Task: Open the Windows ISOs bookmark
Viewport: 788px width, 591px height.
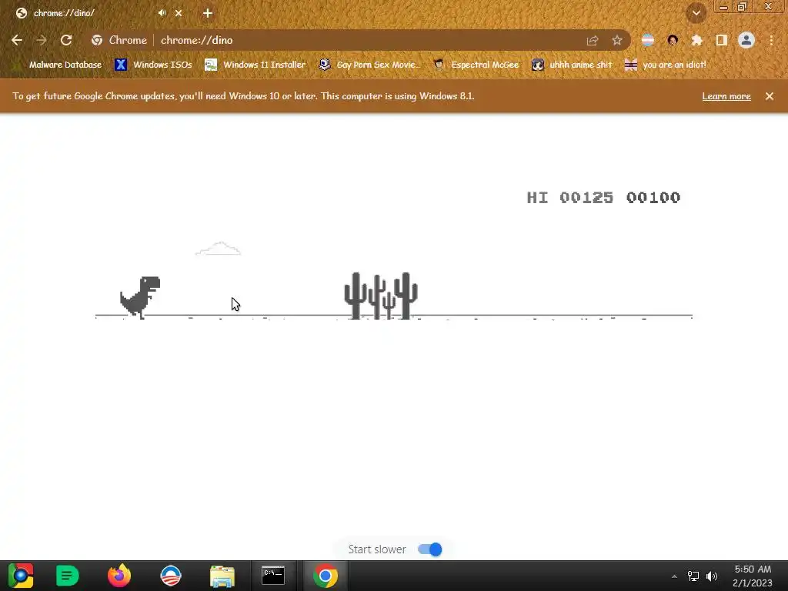Action: coord(154,65)
